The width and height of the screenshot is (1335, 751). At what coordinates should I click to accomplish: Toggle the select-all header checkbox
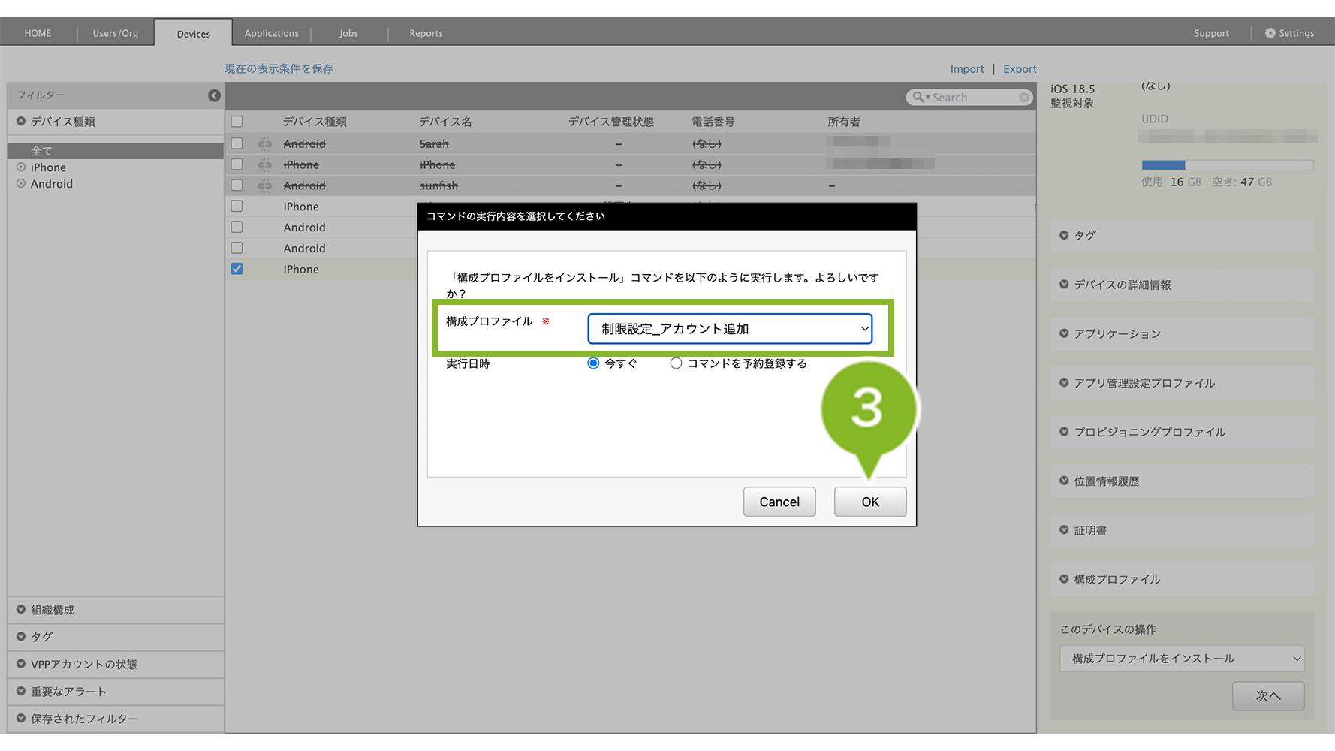[237, 122]
